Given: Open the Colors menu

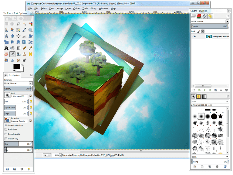Looking at the screenshot, I should [76, 9].
